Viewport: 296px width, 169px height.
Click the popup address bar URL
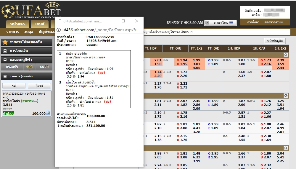(101, 30)
